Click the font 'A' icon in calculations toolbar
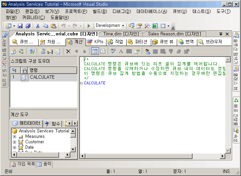The height and width of the screenshot is (176, 241). (x=121, y=51)
